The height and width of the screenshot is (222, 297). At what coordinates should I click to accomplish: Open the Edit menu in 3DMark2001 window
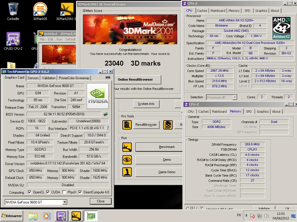50,39
